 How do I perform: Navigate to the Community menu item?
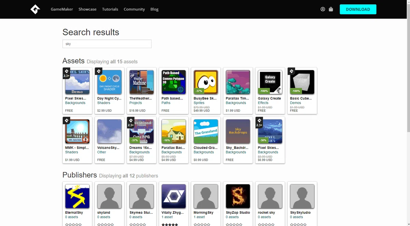tap(134, 9)
